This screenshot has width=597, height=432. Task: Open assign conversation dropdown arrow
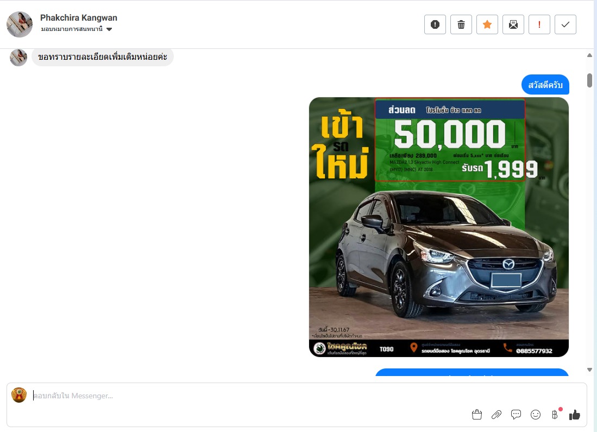pos(109,29)
